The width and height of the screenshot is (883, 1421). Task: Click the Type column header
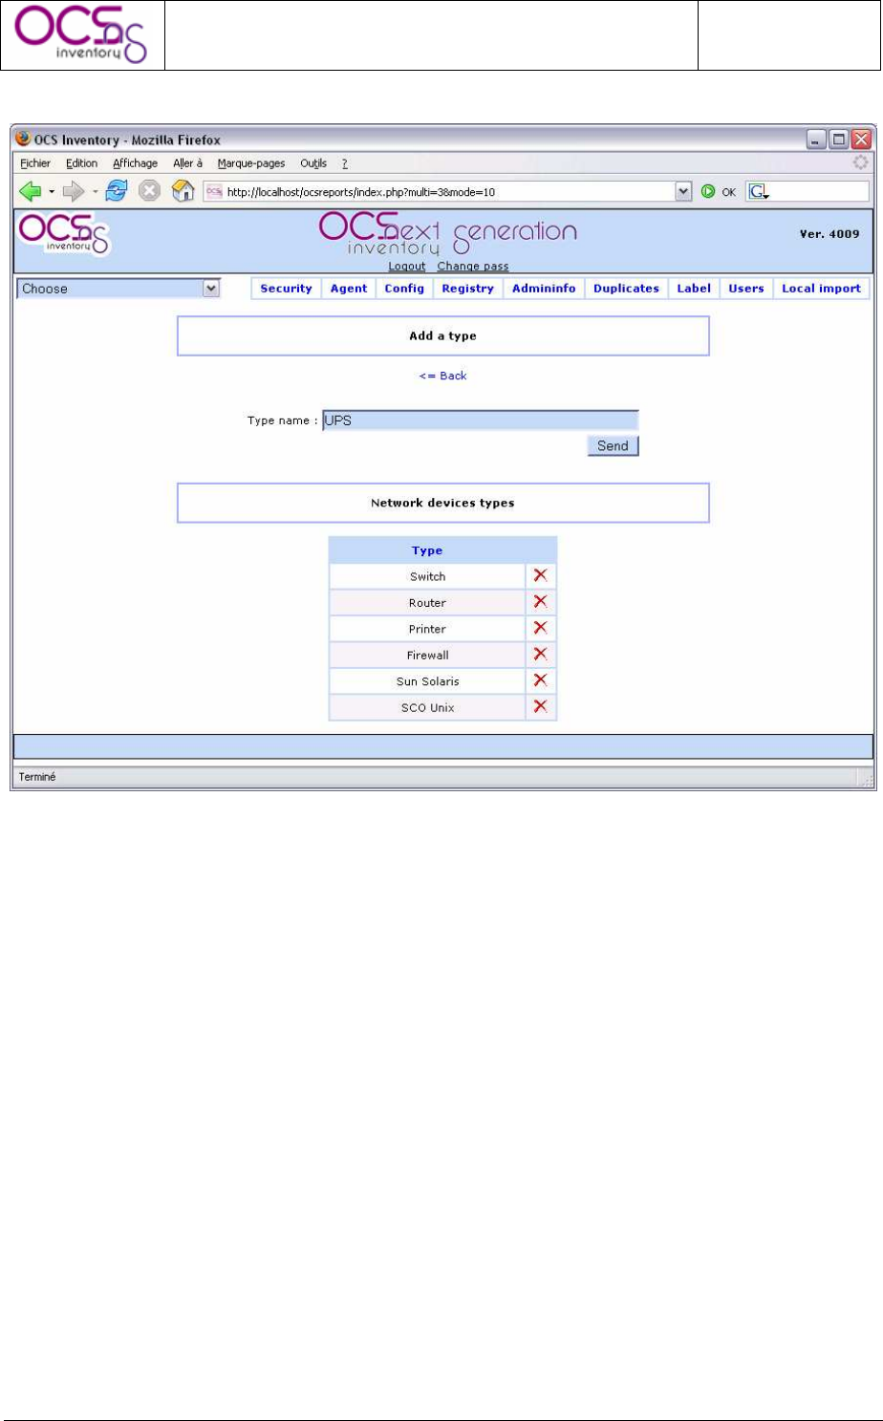pos(427,550)
